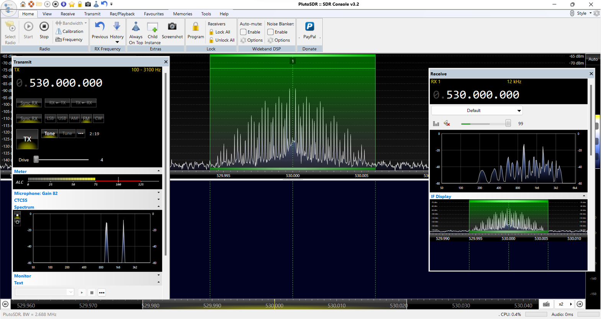Toggle the Tone button in Transmit panel
This screenshot has height=319, width=601.
pos(49,133)
